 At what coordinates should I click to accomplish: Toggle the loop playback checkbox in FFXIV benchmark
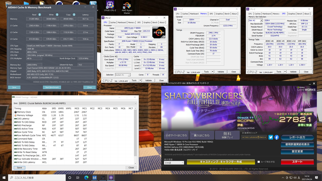pos(259,162)
